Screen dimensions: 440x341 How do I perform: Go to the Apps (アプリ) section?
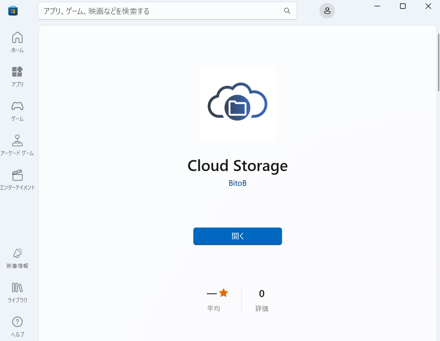point(17,76)
